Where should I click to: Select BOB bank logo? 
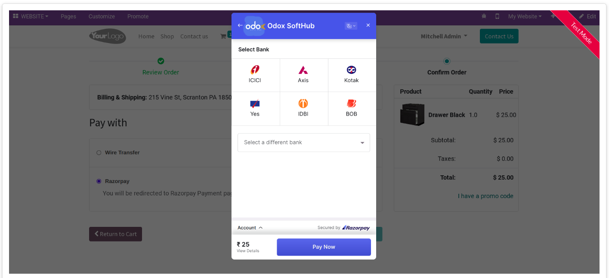pyautogui.click(x=351, y=104)
